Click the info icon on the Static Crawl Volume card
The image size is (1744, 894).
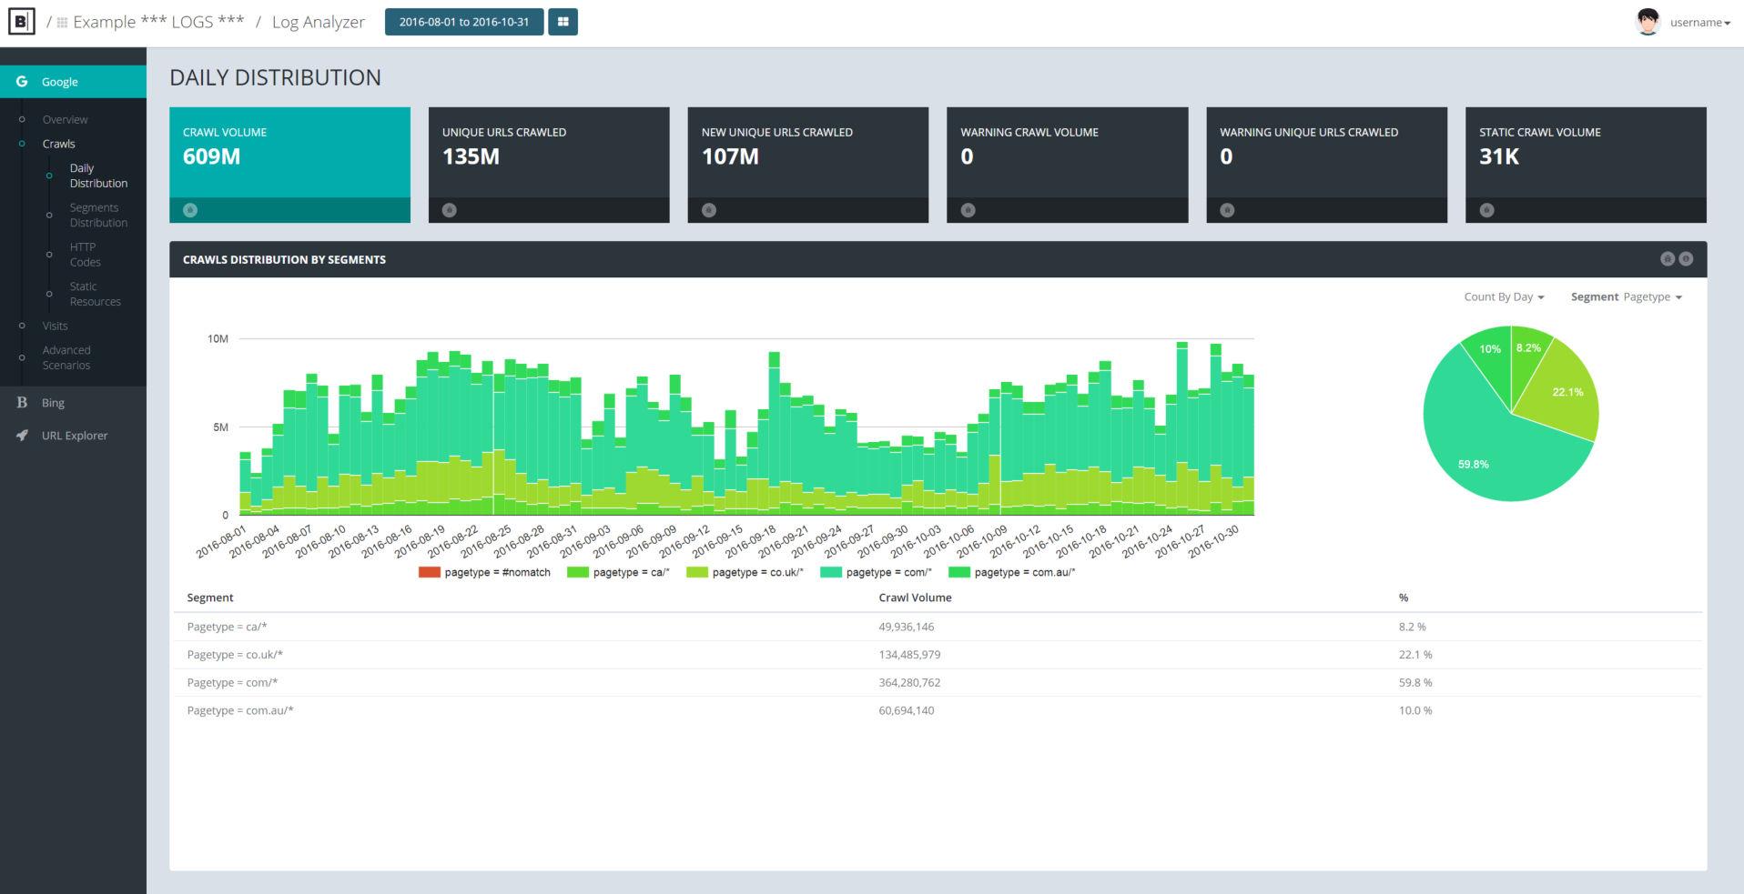tap(1485, 209)
